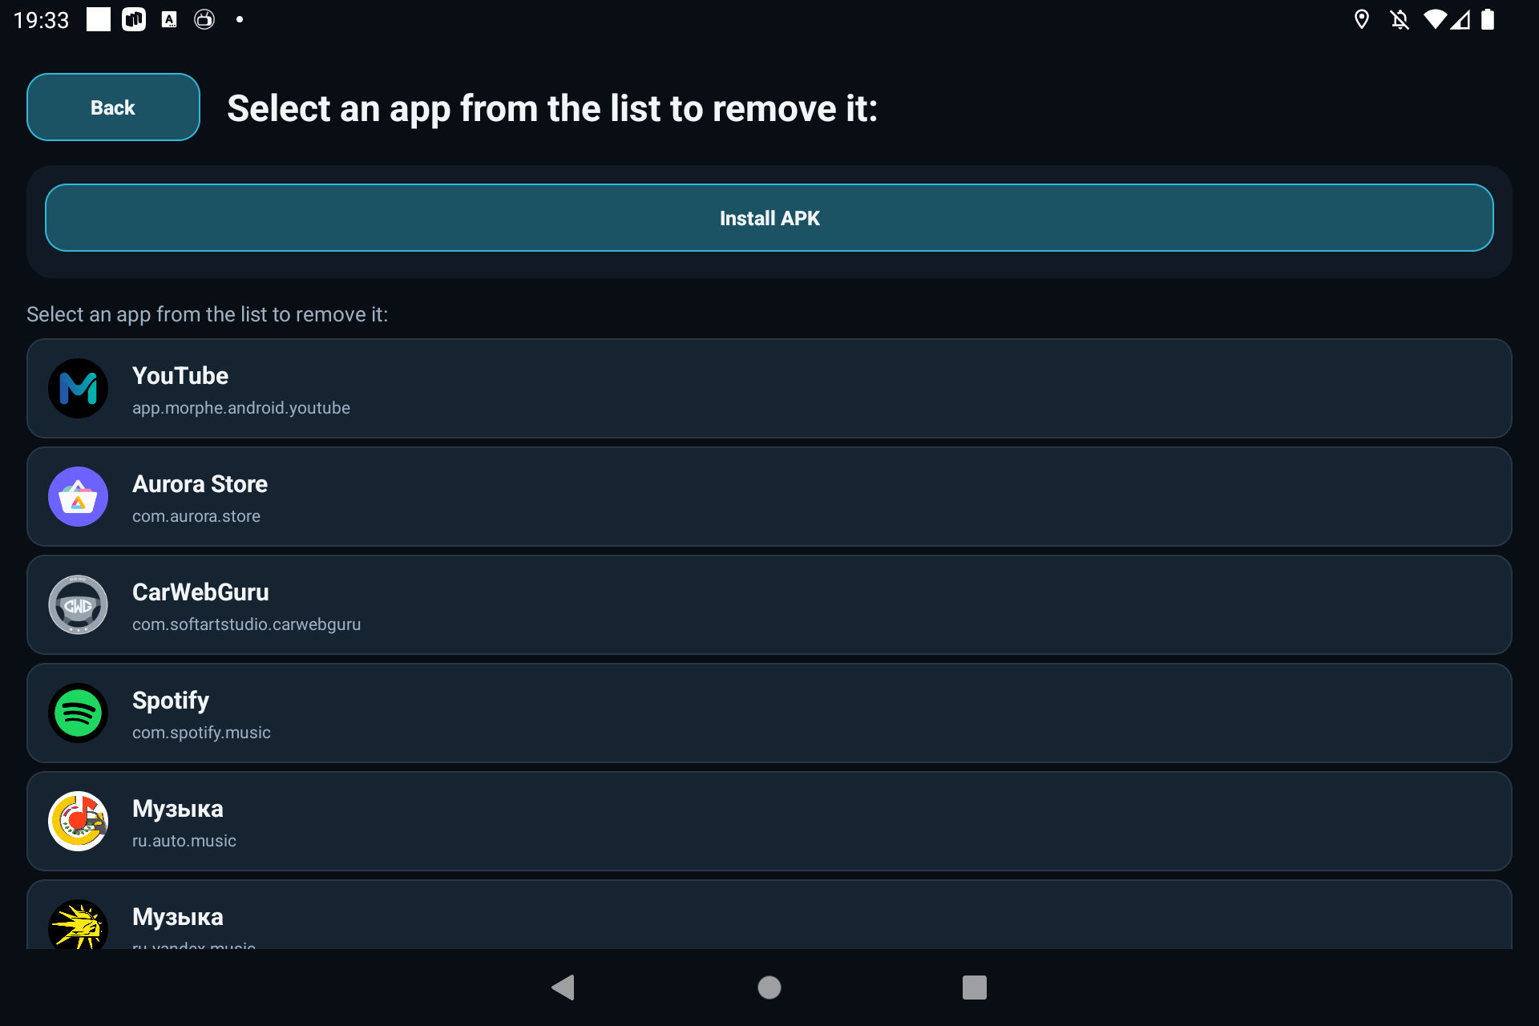Tap the clock showing 19:33
The image size is (1539, 1026).
42,19
